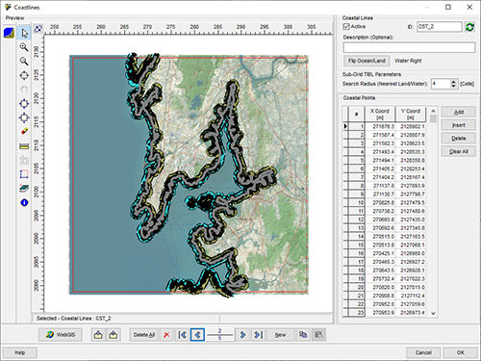Click the Clear All button
Image resolution: width=481 pixels, height=361 pixels.
459,151
